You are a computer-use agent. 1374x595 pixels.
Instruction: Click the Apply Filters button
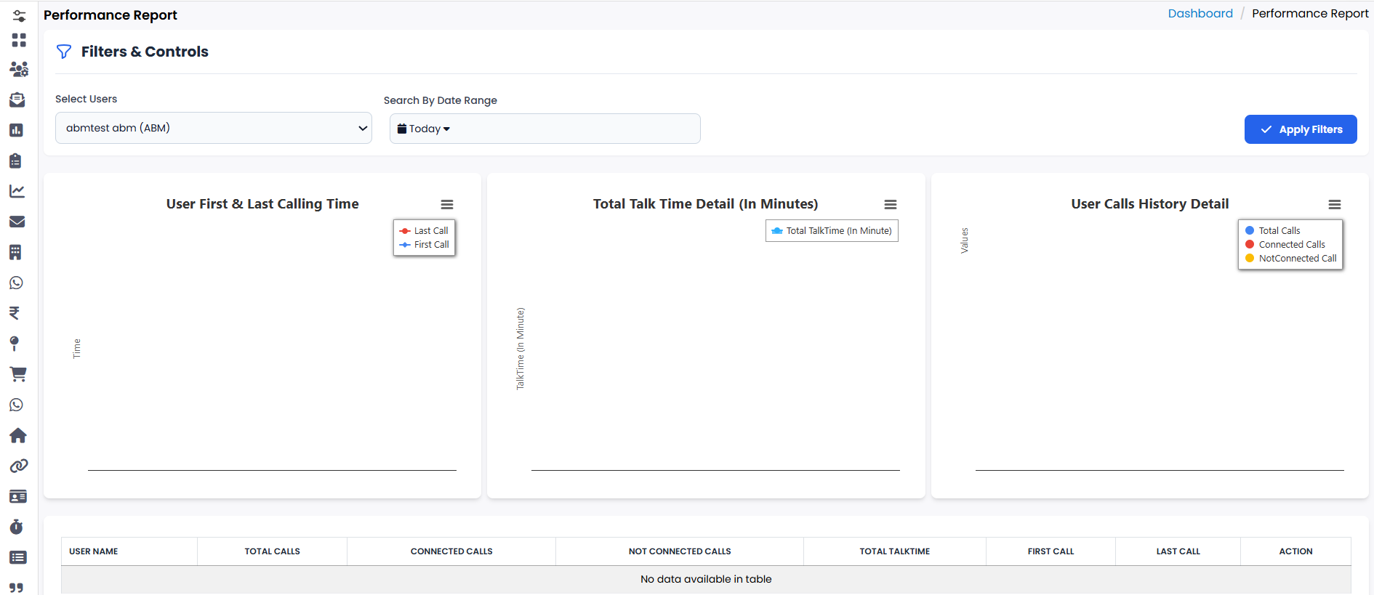tap(1300, 129)
